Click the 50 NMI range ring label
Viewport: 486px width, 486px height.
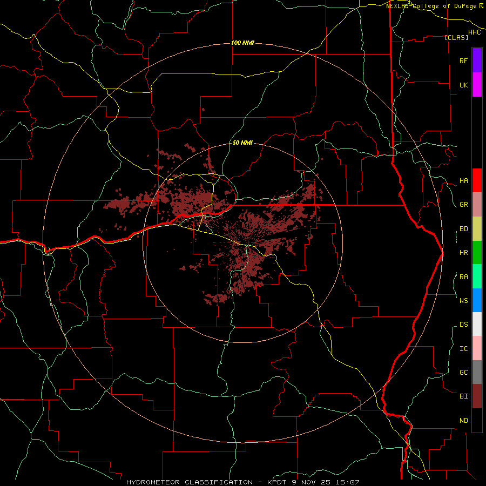tap(242, 143)
